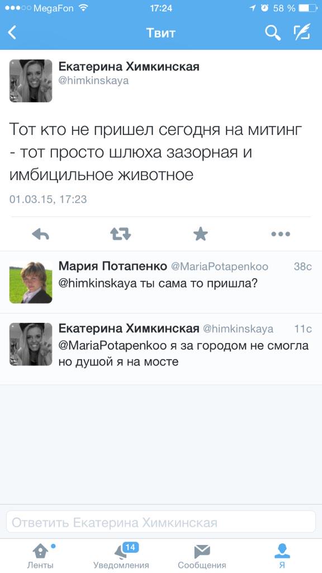This screenshot has height=573, width=322.
Task: Open the Я profile tab
Action: point(282,553)
